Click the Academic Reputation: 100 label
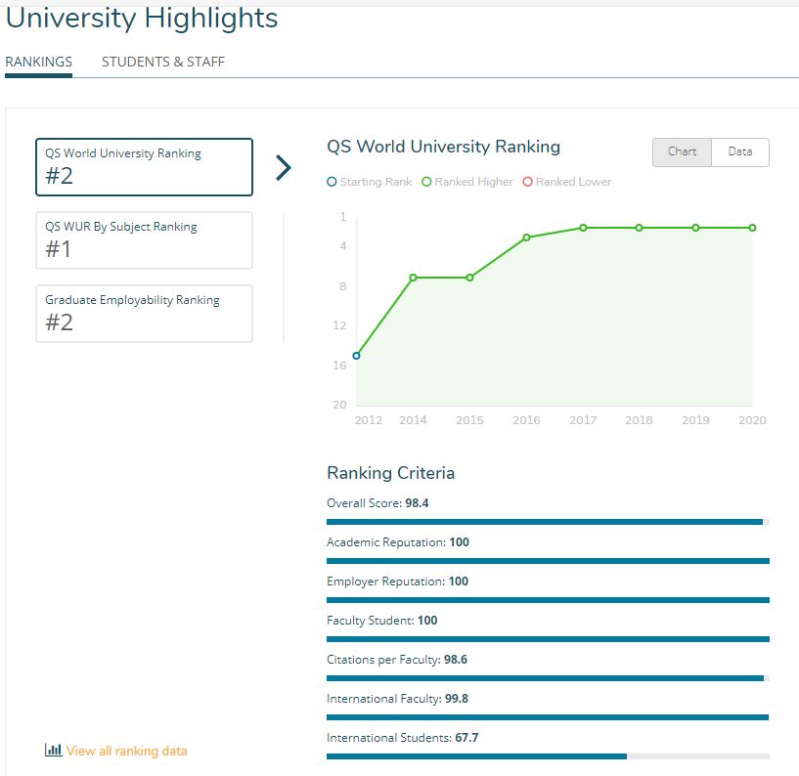 397,542
